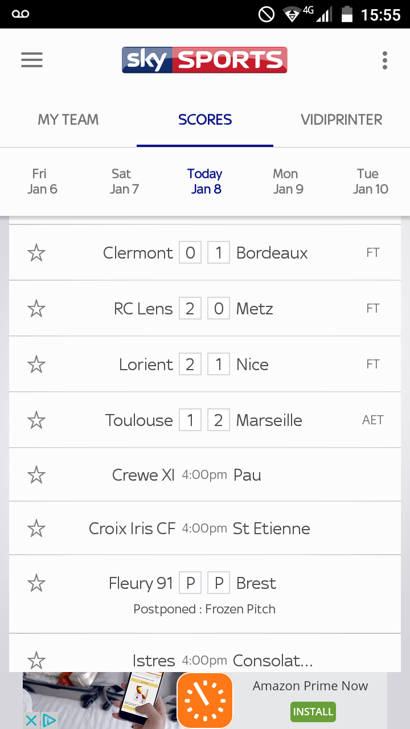Viewport: 410px width, 729px height.
Task: Close the Amazon Prime Now ad
Action: pyautogui.click(x=31, y=720)
